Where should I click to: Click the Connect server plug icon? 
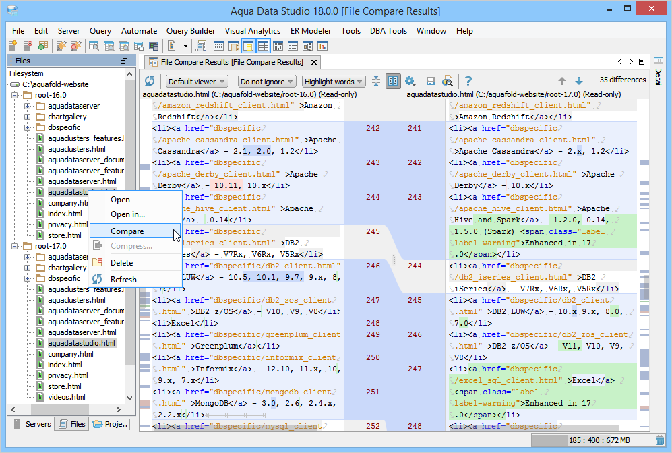pyautogui.click(x=61, y=45)
